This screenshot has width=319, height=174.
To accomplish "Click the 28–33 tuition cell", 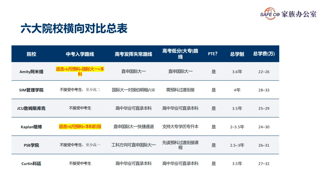I will coord(264,90).
